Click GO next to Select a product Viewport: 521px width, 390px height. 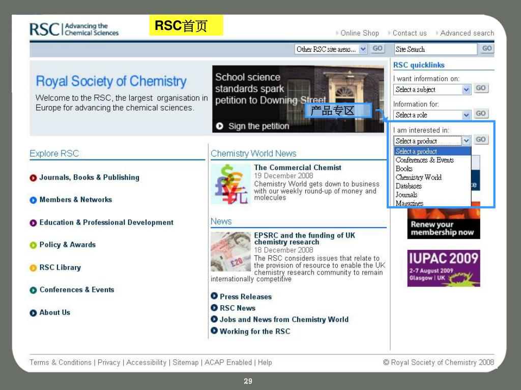pyautogui.click(x=481, y=140)
